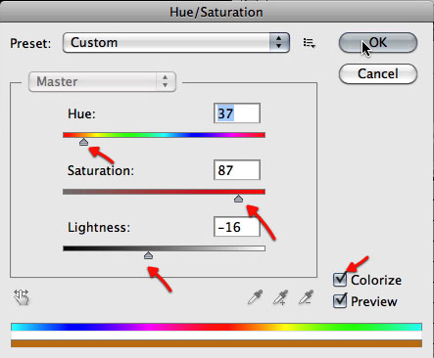This screenshot has height=358, width=434.
Task: Uncheck the Colorize checkbox
Action: (340, 280)
